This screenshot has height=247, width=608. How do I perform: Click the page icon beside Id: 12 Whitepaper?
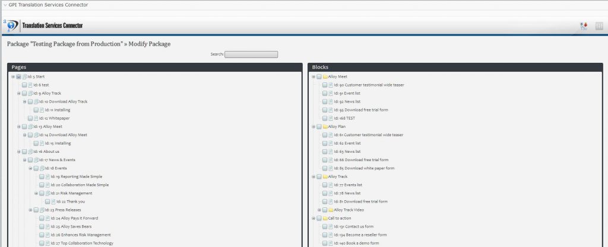[36, 118]
